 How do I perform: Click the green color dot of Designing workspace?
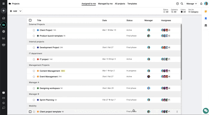tap(38, 88)
